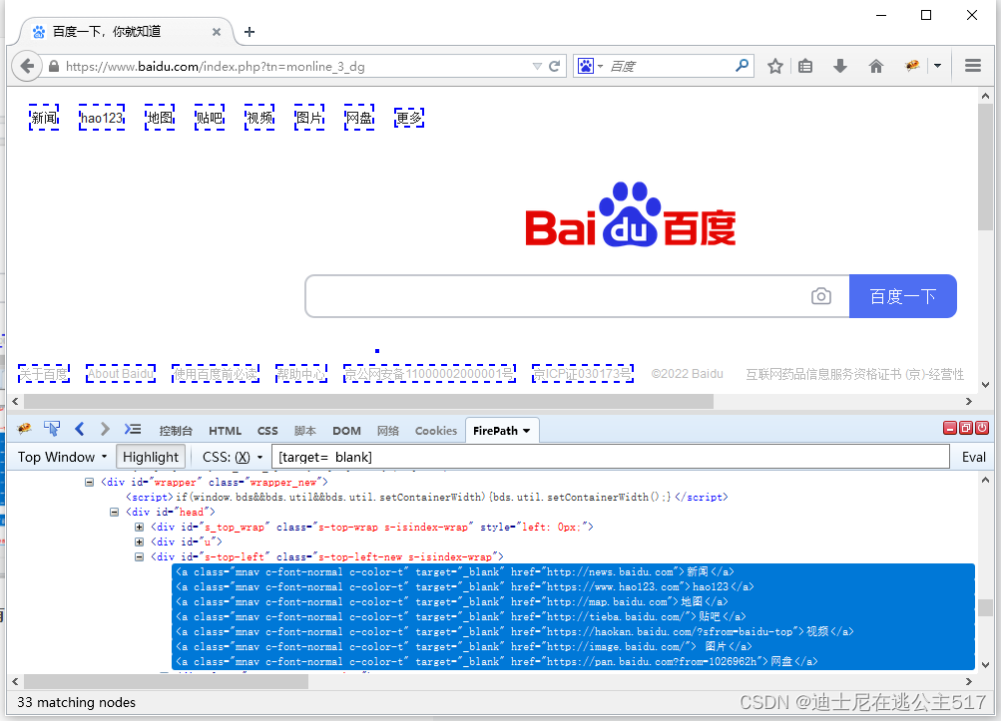Screen dimensions: 1001x721
Task: Bookmark this page with the star icon
Action: point(775,66)
